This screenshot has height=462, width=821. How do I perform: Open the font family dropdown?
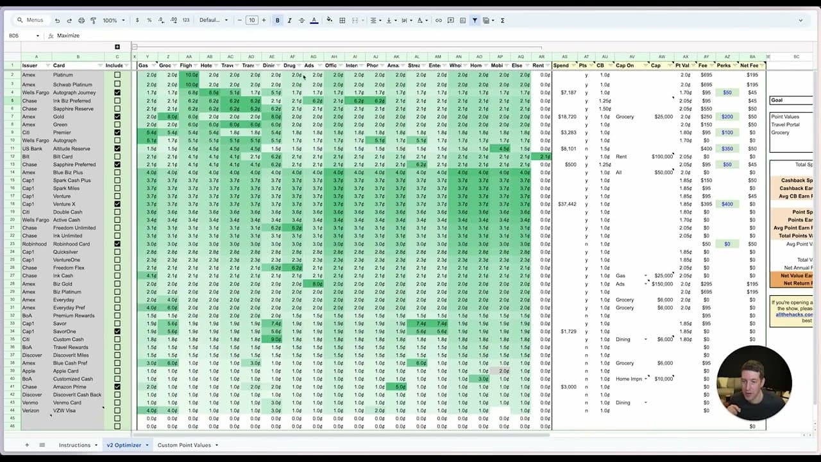(x=213, y=21)
